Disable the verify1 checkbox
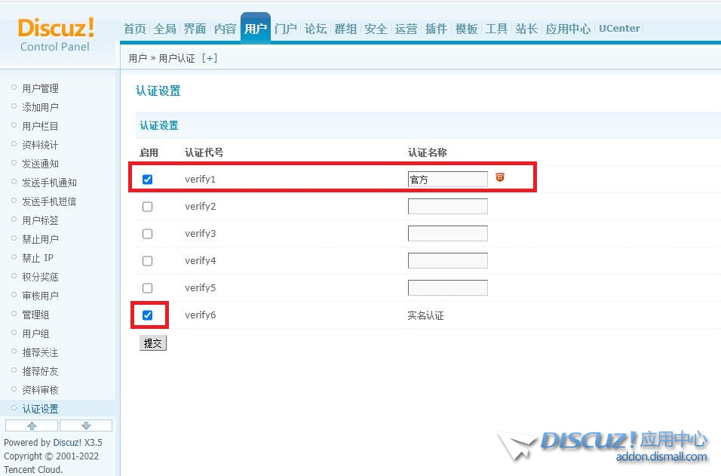 point(148,180)
